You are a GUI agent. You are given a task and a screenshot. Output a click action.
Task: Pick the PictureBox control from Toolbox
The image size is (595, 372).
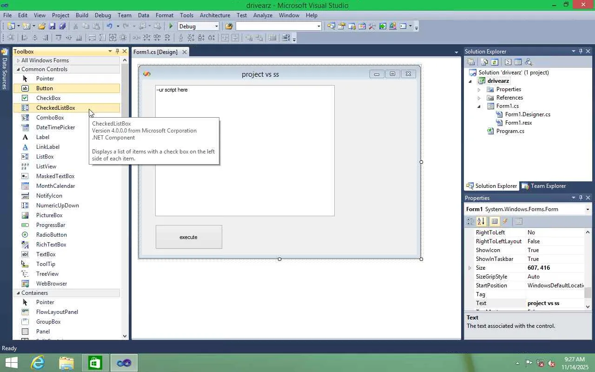66,215
